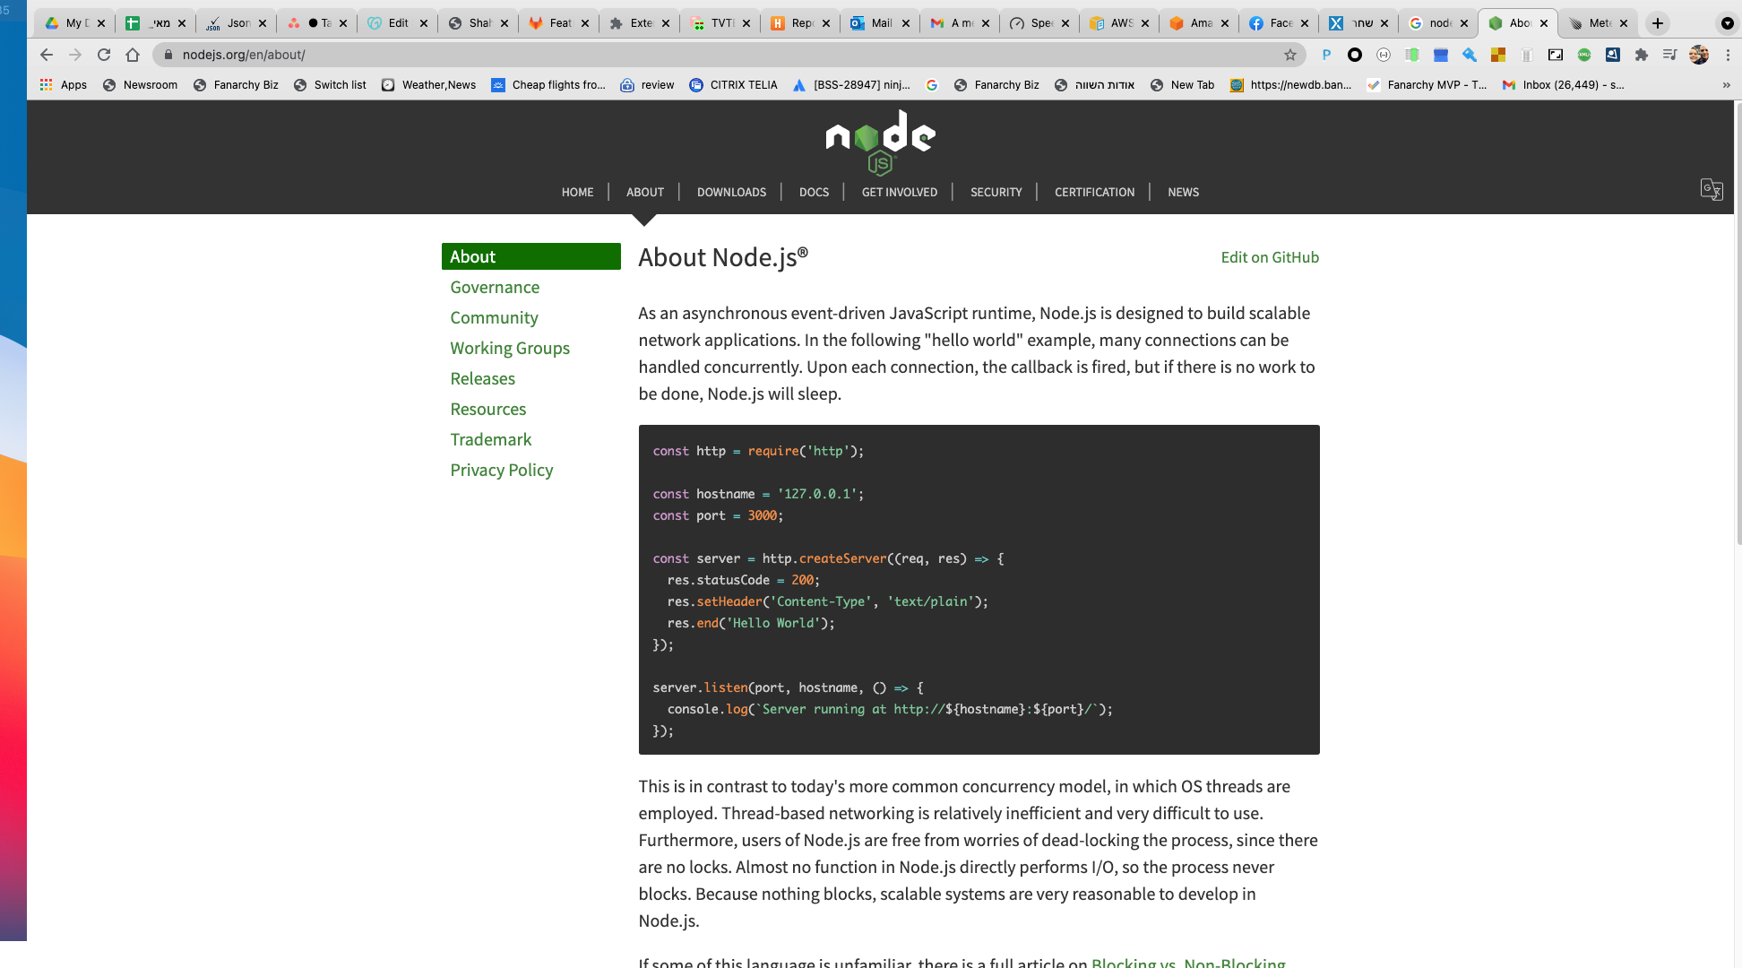Viewport: 1742px width, 968px height.
Task: Select About in the sidebar
Action: pos(531,256)
